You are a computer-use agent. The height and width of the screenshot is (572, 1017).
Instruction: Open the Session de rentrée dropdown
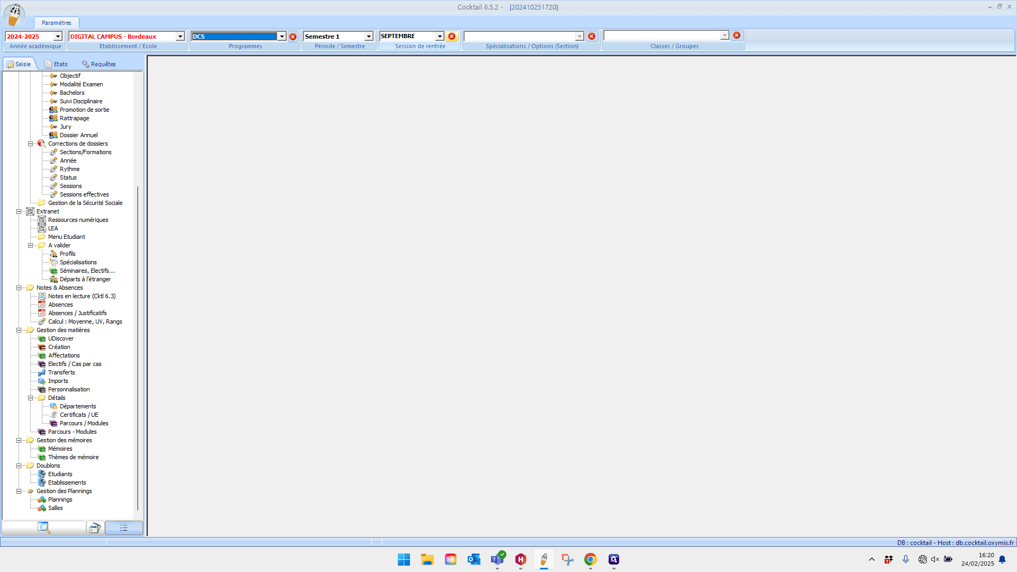[440, 36]
